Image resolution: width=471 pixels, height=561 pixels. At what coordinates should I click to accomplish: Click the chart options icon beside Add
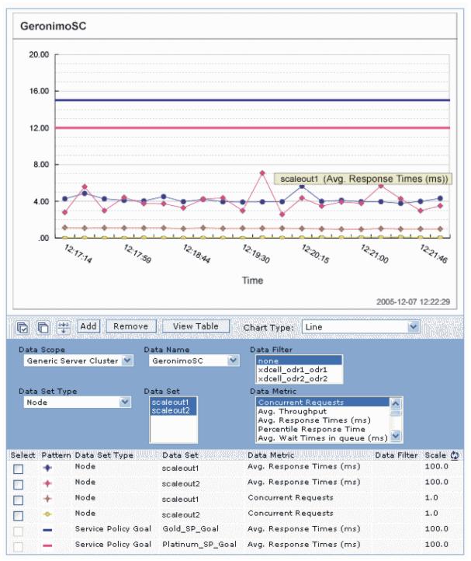pyautogui.click(x=64, y=327)
